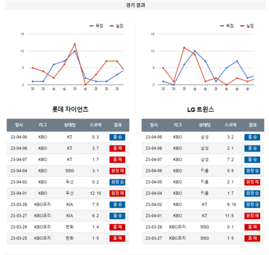Click 원정패 badge for LG 11:6 KT game
Image resolution: width=269 pixels, height=255 pixels.
(252, 216)
